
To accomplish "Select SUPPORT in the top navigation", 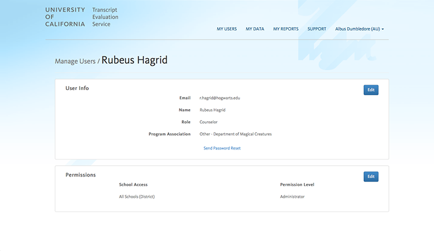I will (x=317, y=29).
